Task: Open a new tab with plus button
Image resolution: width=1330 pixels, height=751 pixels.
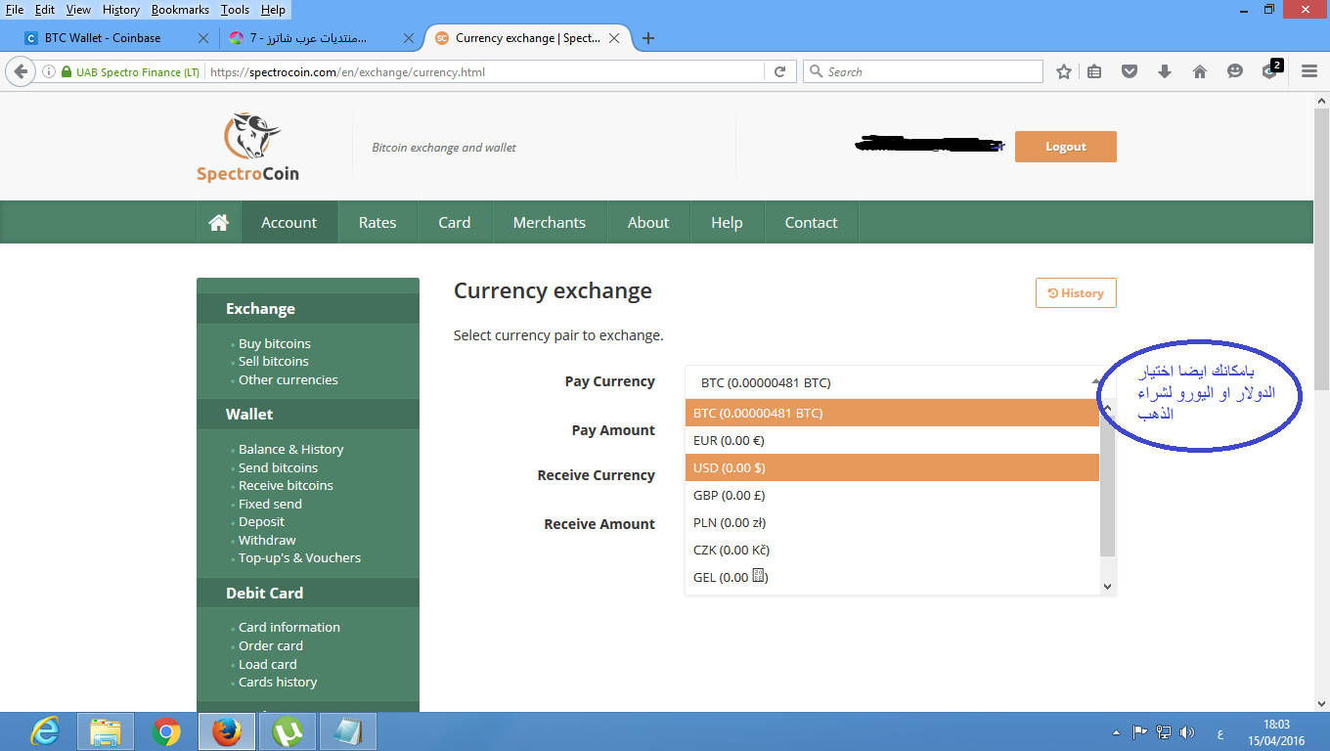Action: pyautogui.click(x=647, y=38)
